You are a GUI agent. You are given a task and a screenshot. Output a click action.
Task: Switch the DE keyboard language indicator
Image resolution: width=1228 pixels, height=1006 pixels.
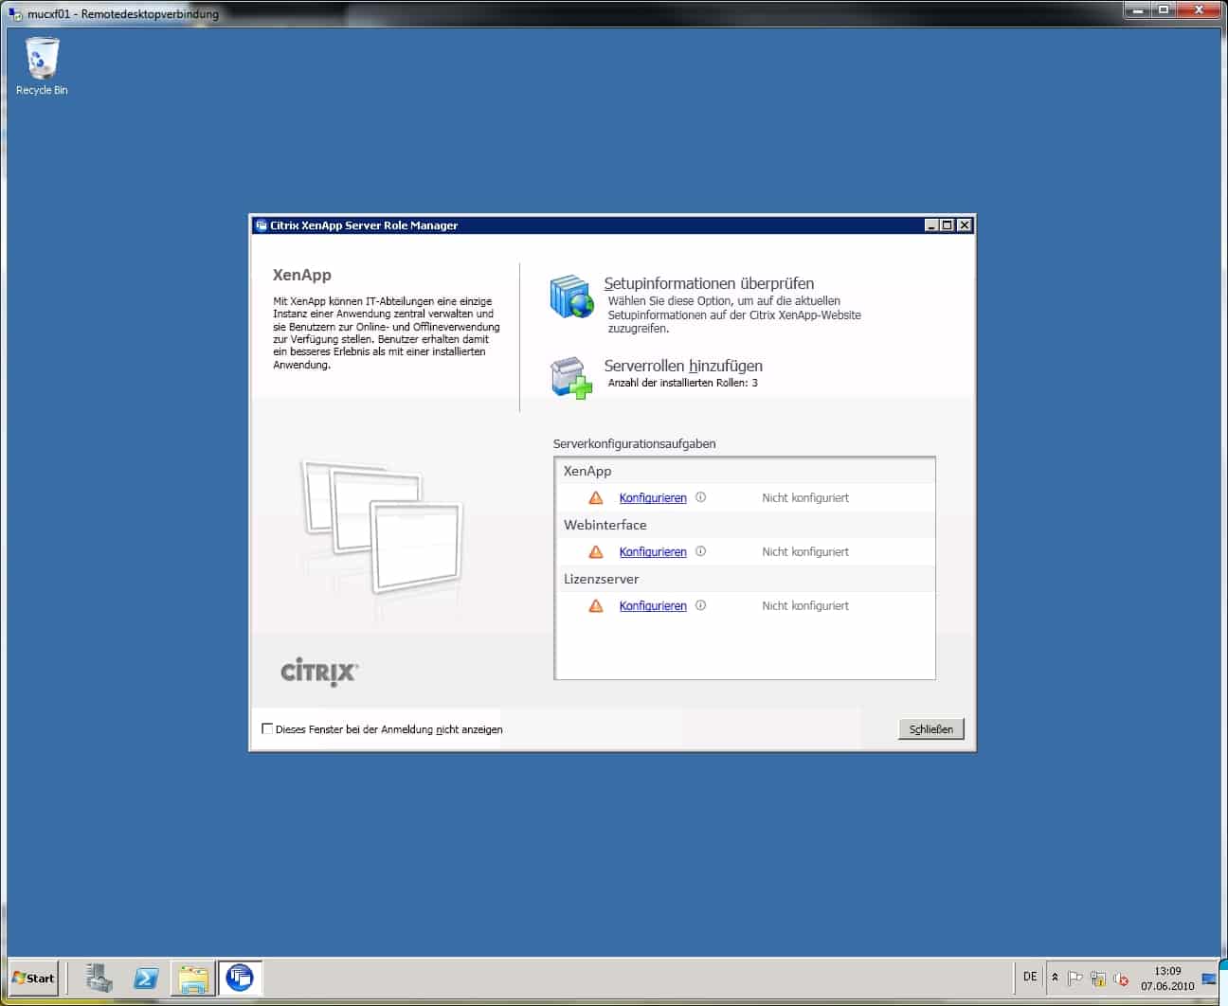[1030, 977]
